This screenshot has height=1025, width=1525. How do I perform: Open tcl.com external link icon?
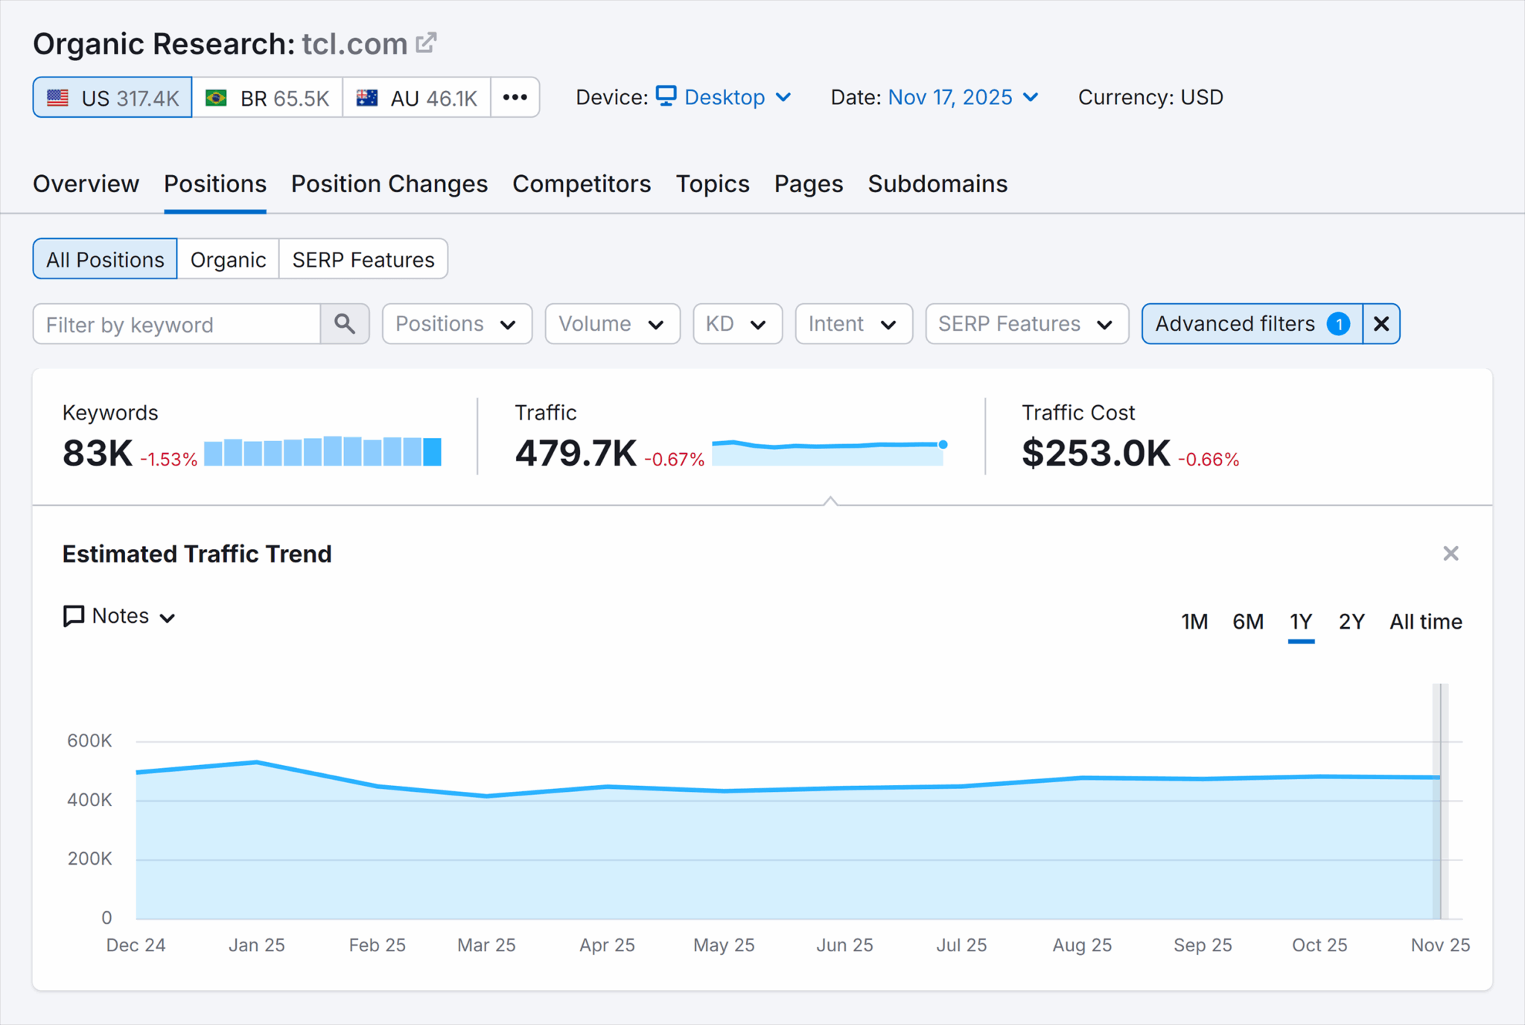[426, 43]
